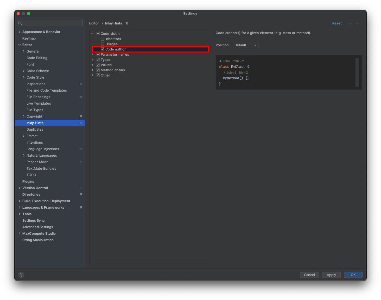Click the help question mark icon

pyautogui.click(x=21, y=275)
